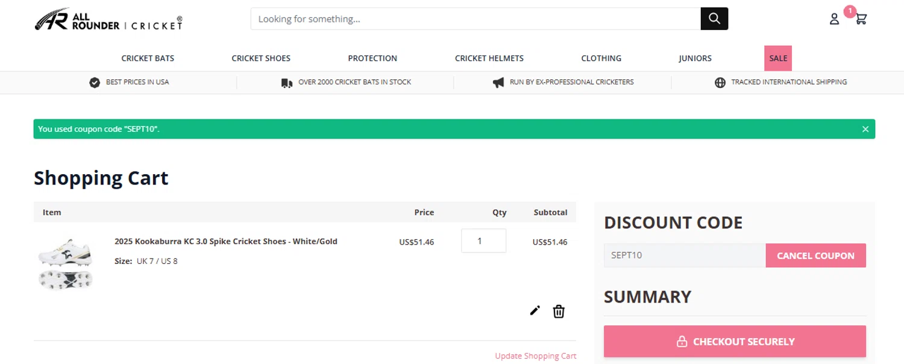Open the Protection menu
The height and width of the screenshot is (364, 904).
[x=372, y=58]
